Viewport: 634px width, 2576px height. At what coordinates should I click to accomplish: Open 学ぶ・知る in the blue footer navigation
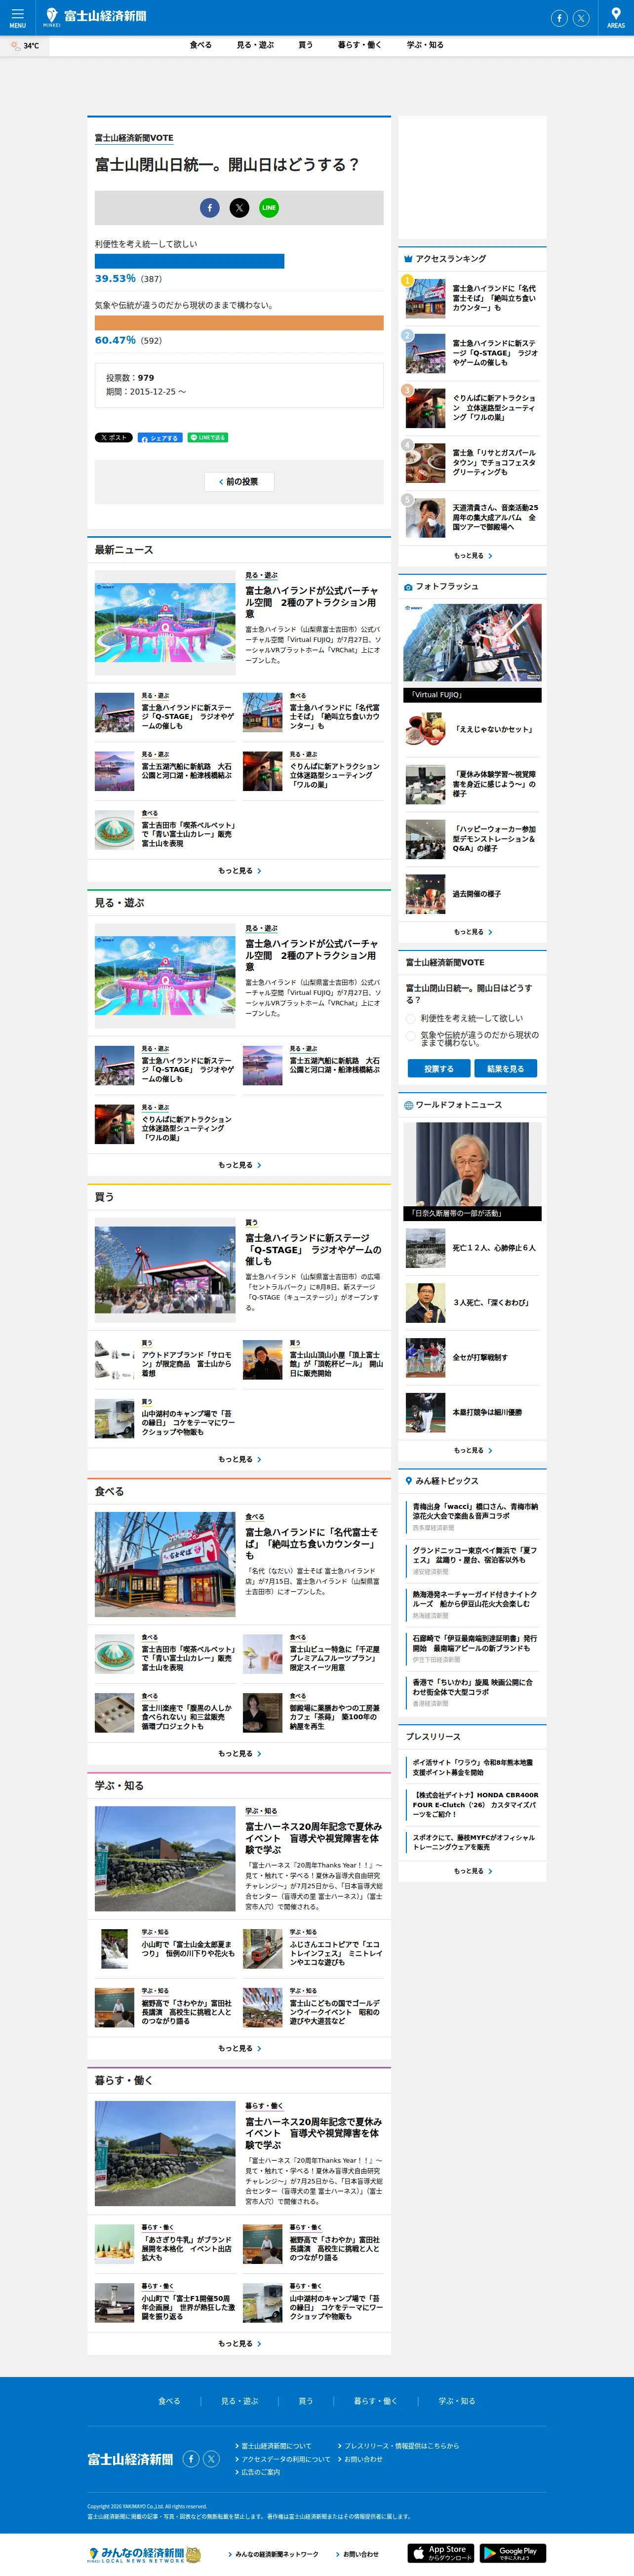[x=457, y=2401]
